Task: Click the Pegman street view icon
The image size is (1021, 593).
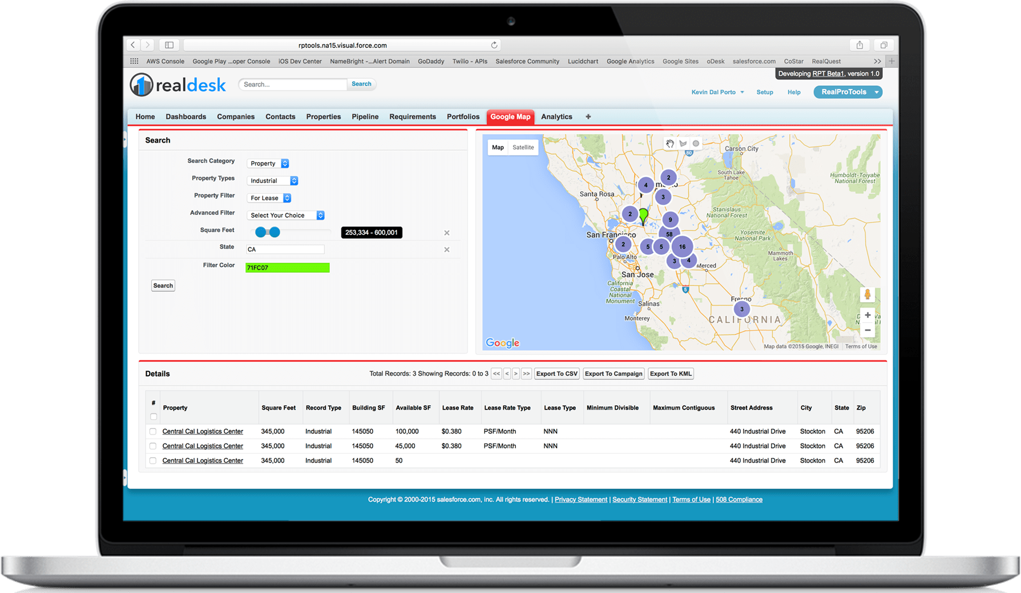Action: (867, 295)
